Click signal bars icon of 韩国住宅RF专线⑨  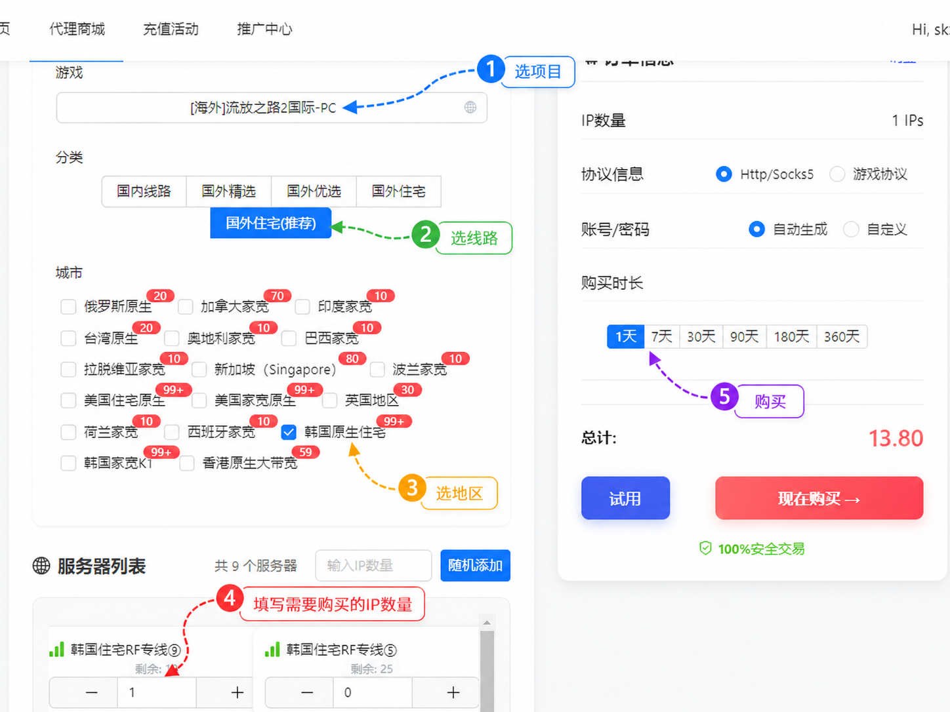pyautogui.click(x=57, y=649)
